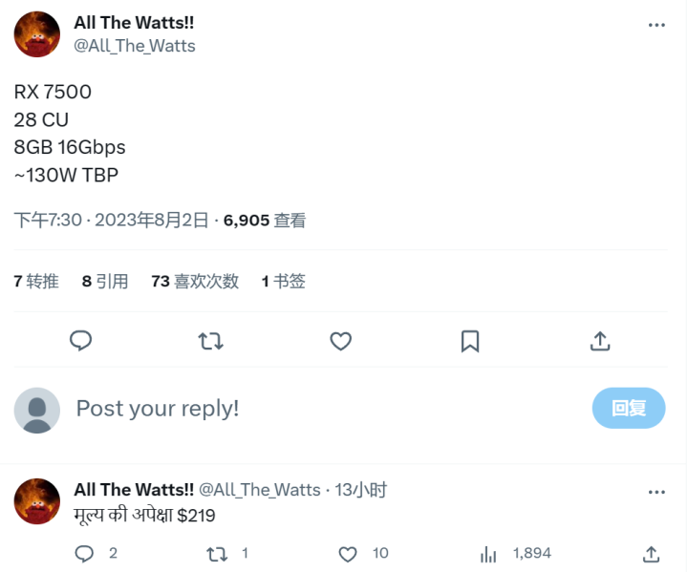
Task: Share the $219 reply tweet
Action: point(651,554)
